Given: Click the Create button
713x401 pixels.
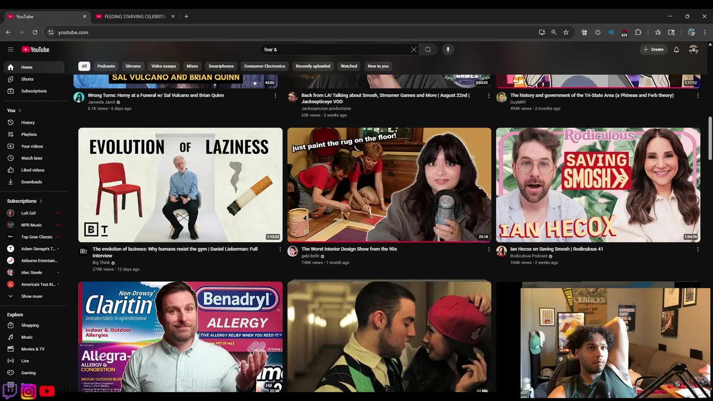Looking at the screenshot, I should (x=653, y=50).
